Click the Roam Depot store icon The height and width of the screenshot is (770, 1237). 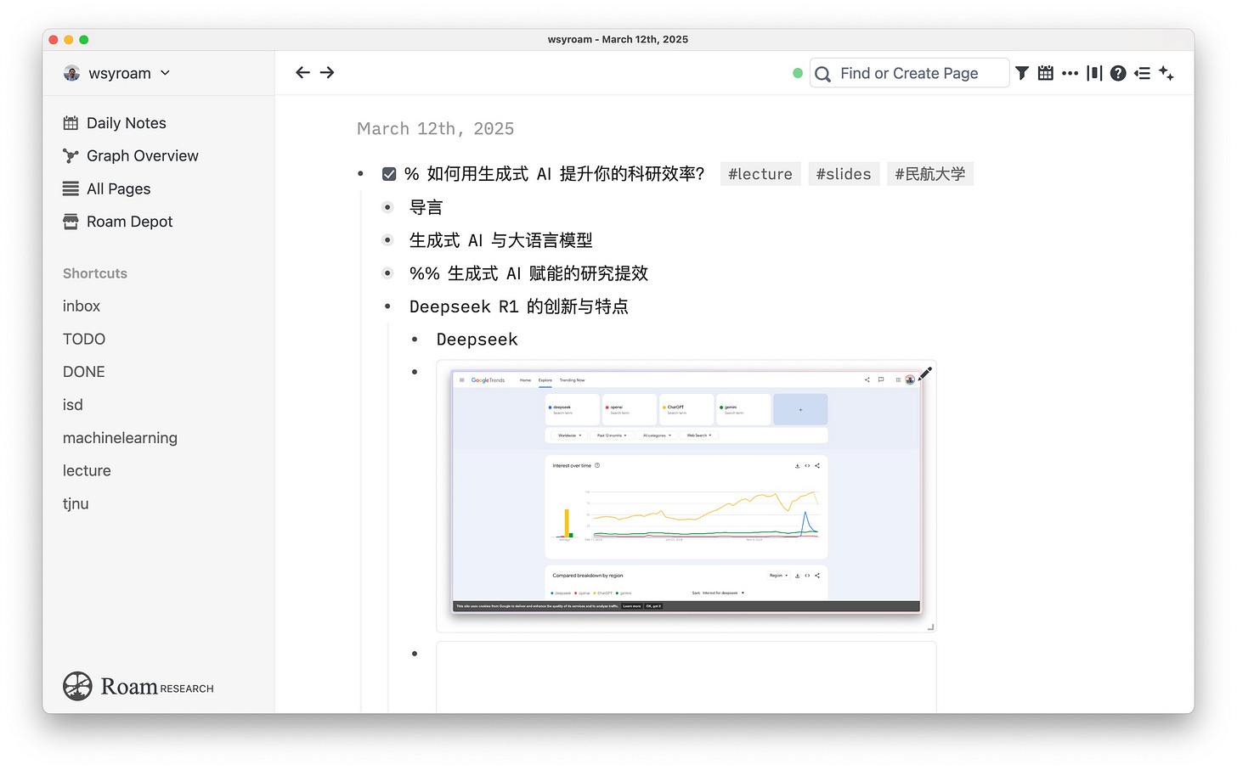tap(71, 222)
